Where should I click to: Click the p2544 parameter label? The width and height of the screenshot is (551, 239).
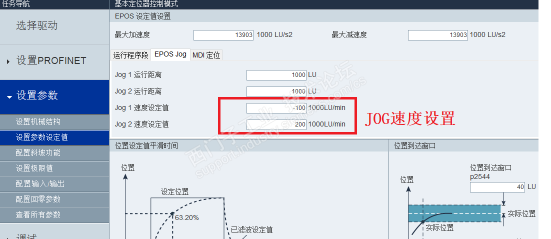pos(480,177)
